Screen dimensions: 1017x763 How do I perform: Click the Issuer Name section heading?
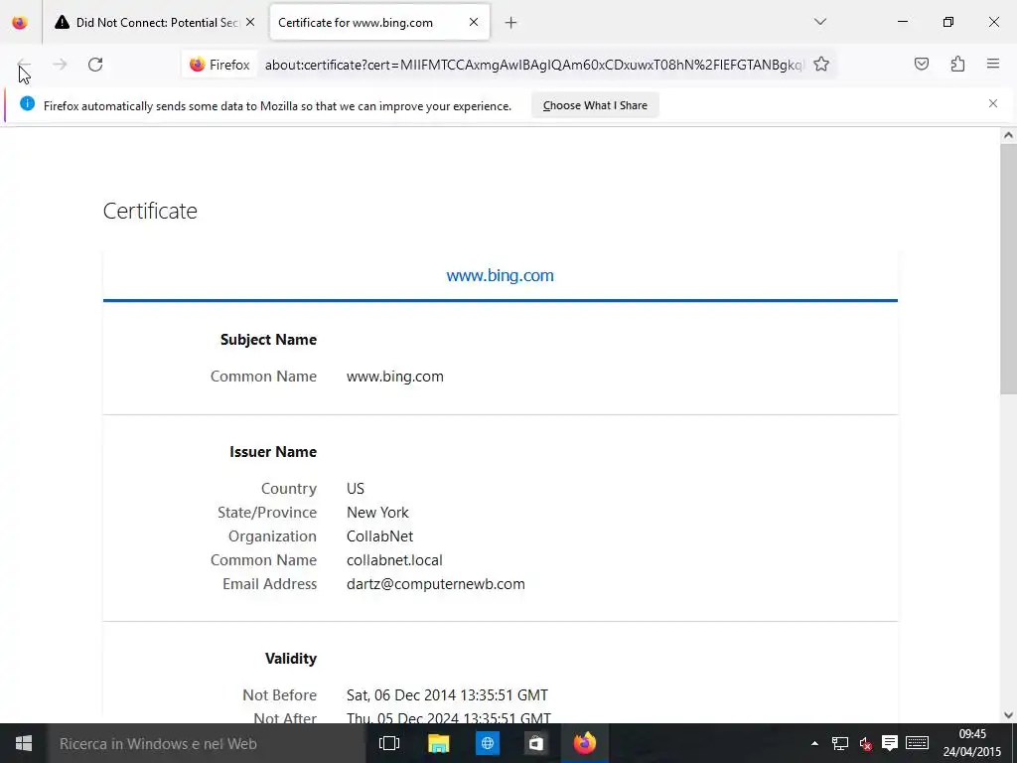click(273, 452)
